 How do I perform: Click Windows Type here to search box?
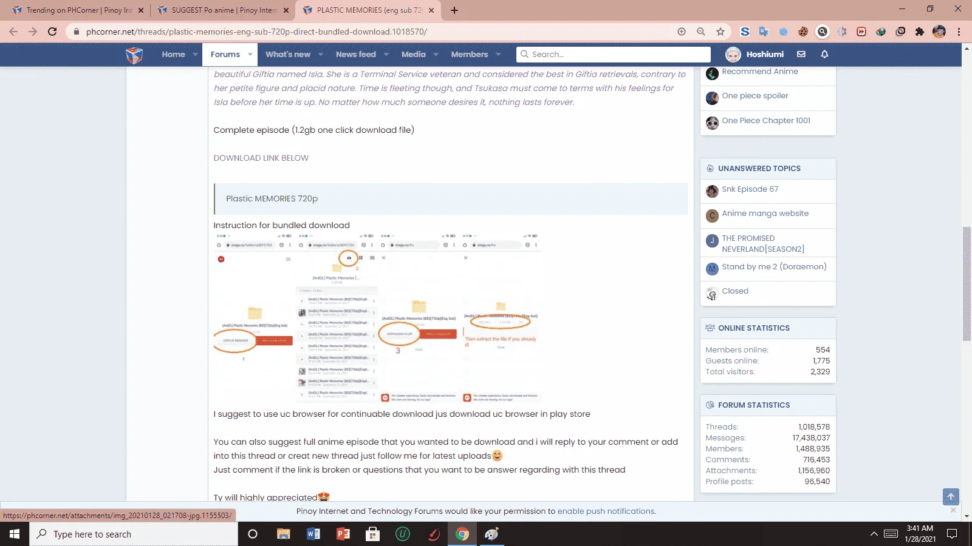click(x=134, y=534)
